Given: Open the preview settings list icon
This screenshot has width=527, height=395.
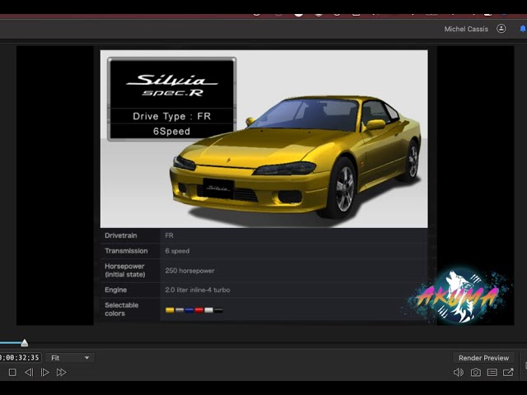Looking at the screenshot, I should click(492, 372).
